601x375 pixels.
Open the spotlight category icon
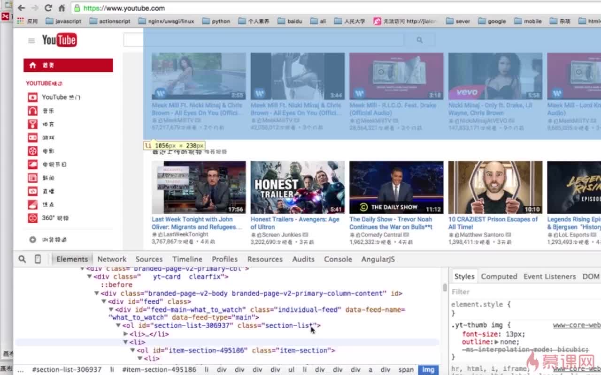pos(32,204)
